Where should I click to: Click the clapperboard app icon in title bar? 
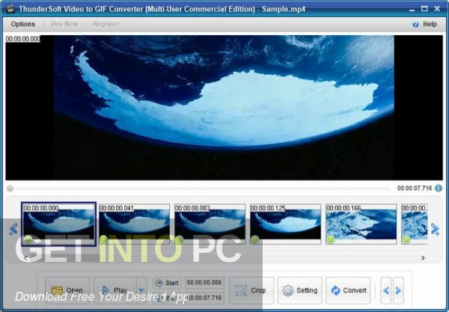click(x=10, y=9)
